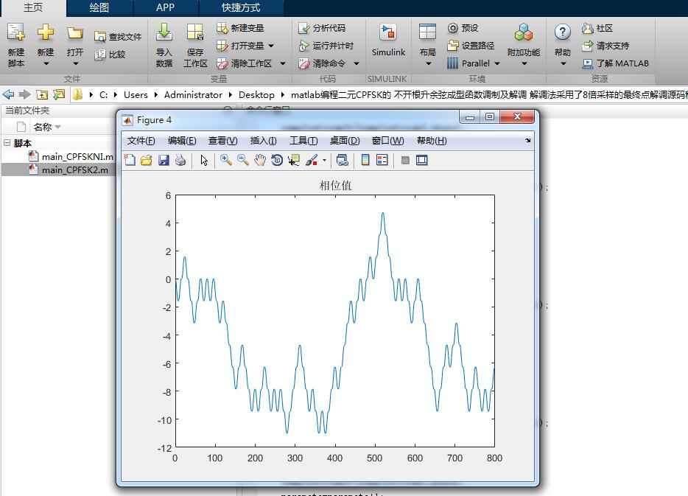The height and width of the screenshot is (496, 688).
Task: Switch to the APP tab
Action: (166, 8)
